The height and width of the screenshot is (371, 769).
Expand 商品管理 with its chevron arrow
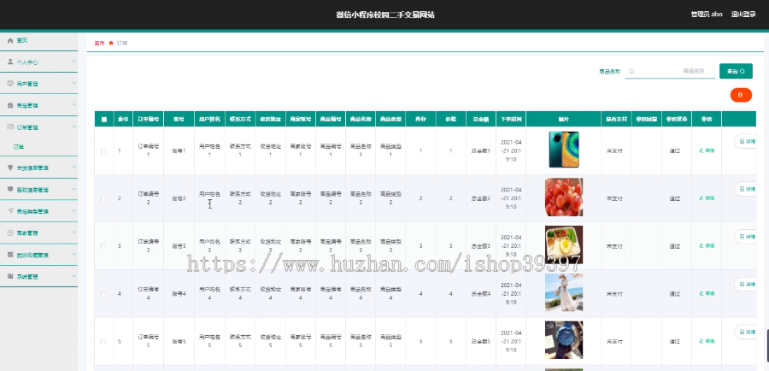(74, 105)
